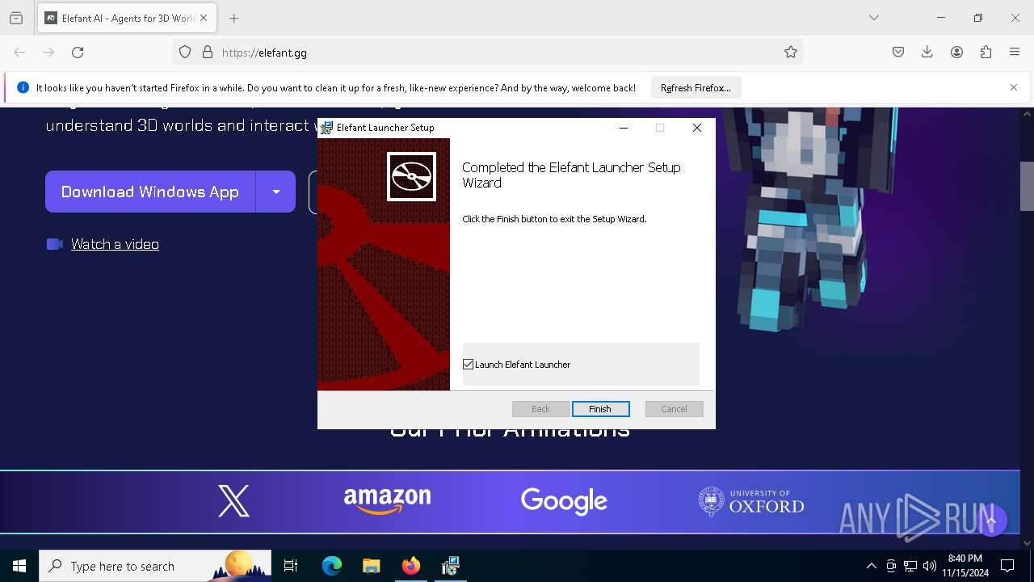Close the Elefant Launcher Setup dialog
This screenshot has height=582, width=1034.
[697, 128]
